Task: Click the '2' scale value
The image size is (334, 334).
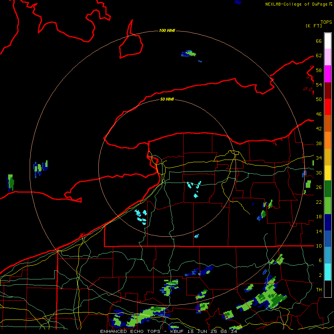Action: click(320, 275)
